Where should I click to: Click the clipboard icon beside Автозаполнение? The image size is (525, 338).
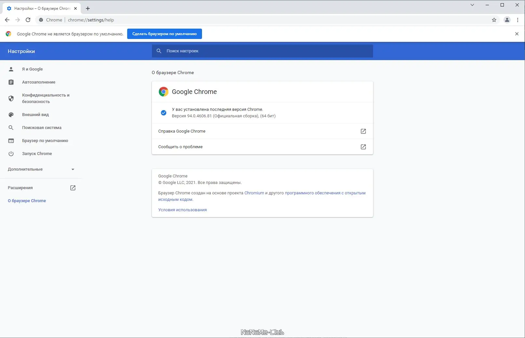coord(11,82)
